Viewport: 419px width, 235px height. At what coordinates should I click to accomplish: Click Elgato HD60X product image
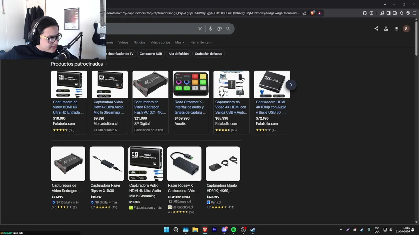click(x=223, y=164)
